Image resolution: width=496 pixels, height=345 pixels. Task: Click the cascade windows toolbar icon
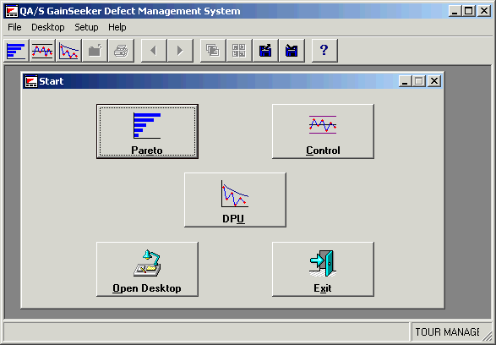click(213, 51)
